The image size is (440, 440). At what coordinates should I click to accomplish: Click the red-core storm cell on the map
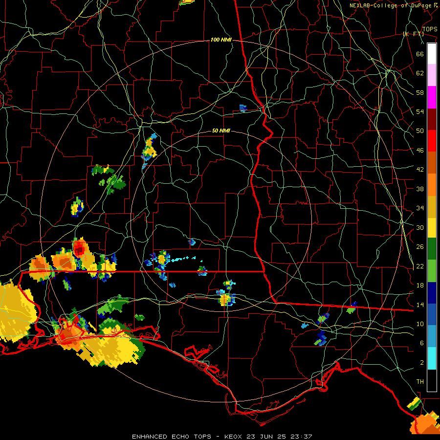[x=80, y=249]
